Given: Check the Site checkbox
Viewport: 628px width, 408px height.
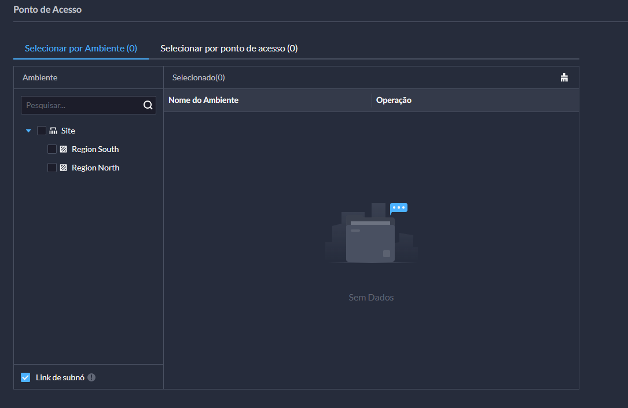Looking at the screenshot, I should tap(42, 131).
